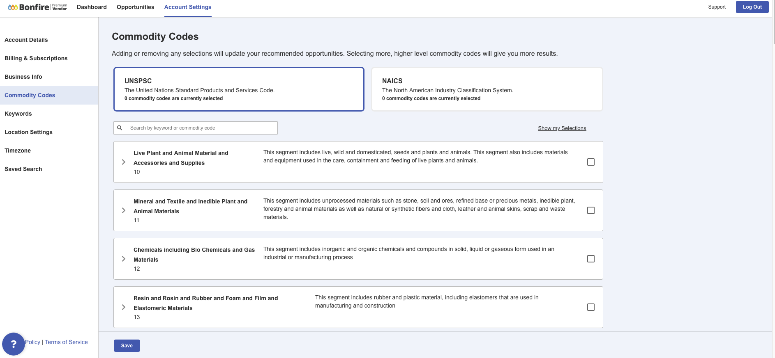Check Live Plant and Animal Material box

coord(591,162)
